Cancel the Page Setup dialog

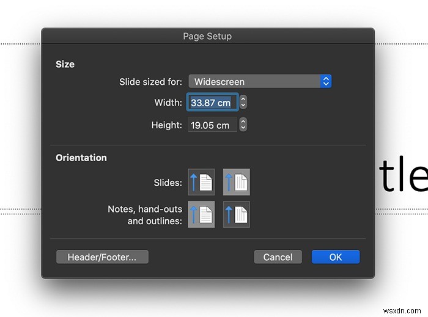[x=278, y=257]
